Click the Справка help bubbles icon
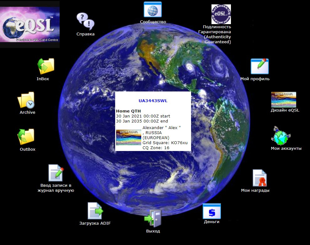The width and height of the screenshot is (310, 245). 85,21
